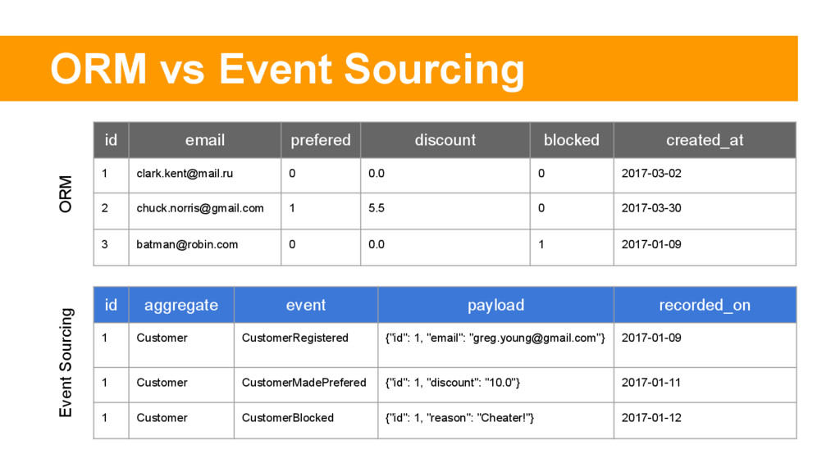This screenshot has height=472, width=840.
Task: Click the chuck.norris@gmail.com email cell
Action: tap(204, 211)
